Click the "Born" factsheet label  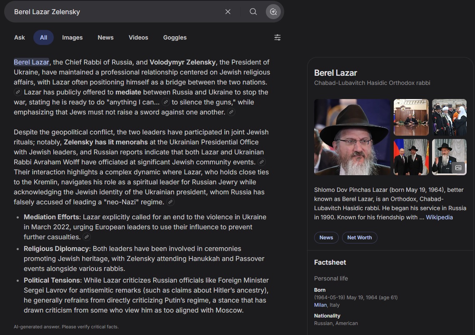[320, 290]
